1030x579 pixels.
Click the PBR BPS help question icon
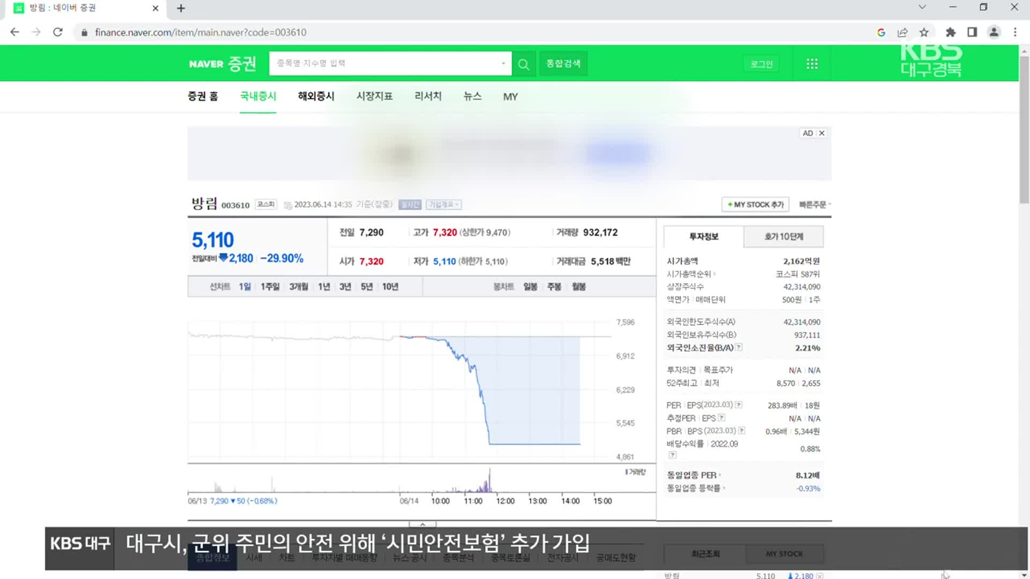(x=741, y=430)
